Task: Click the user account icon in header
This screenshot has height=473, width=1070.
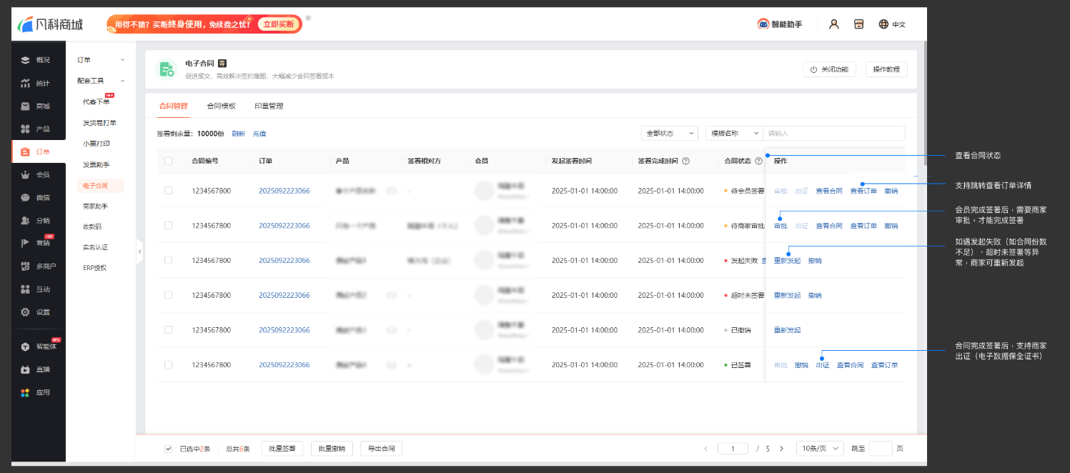Action: click(x=833, y=24)
